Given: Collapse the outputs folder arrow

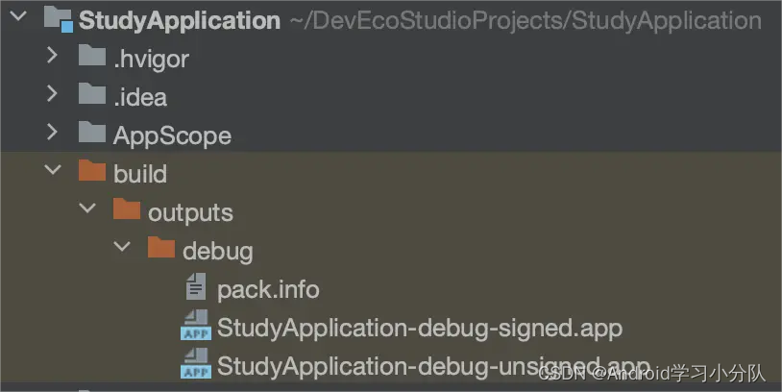Looking at the screenshot, I should click(87, 211).
